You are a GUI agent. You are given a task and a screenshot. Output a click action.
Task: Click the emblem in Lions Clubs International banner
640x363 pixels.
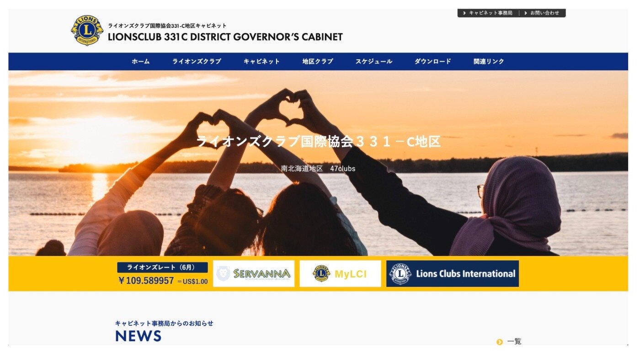(400, 273)
